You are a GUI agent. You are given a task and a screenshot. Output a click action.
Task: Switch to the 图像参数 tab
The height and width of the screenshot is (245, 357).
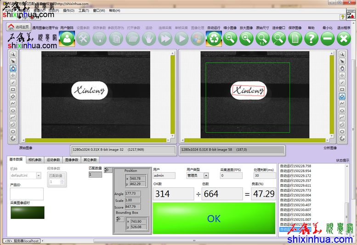[x=71, y=160]
